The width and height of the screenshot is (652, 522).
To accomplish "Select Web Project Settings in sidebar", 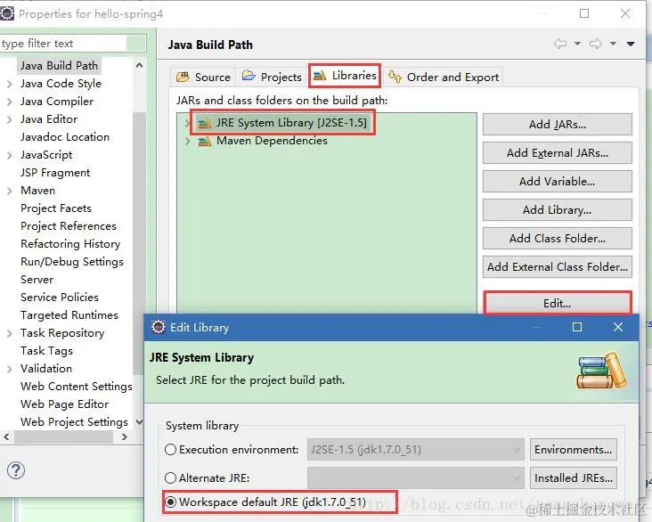I will click(75, 422).
